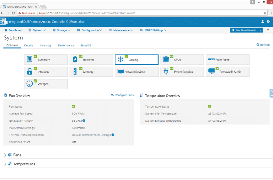Open the Configuration dropdown menu
Viewport: 273px width, 180px height.
[90, 30]
